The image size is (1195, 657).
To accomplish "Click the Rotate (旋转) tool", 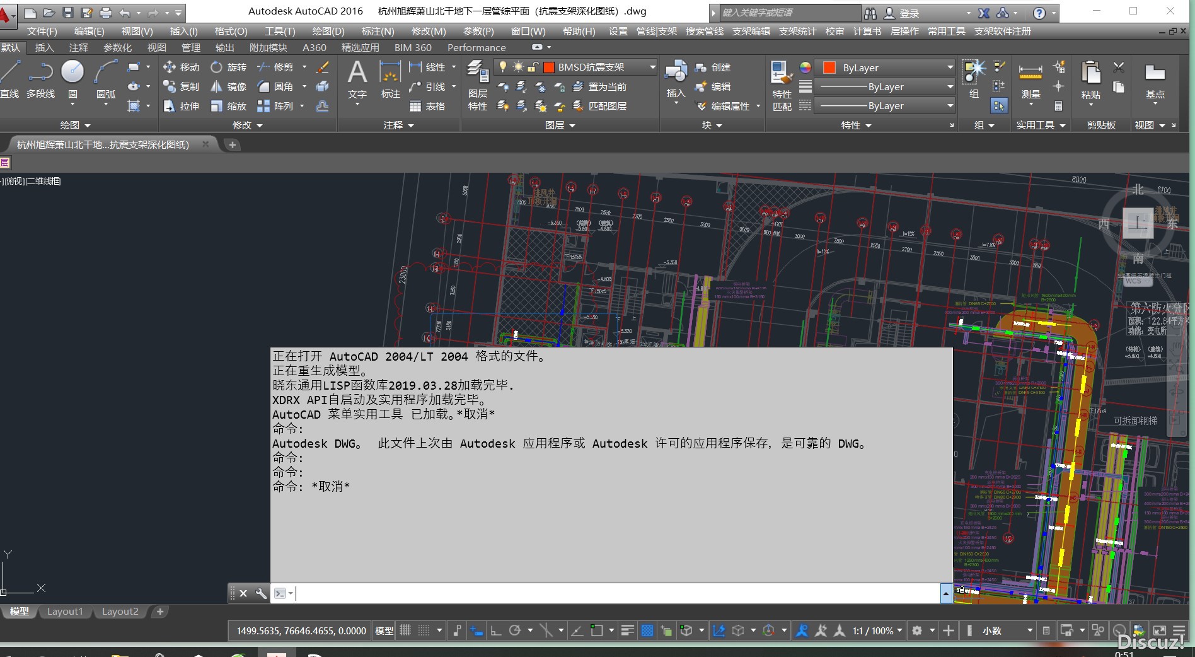I will click(228, 67).
